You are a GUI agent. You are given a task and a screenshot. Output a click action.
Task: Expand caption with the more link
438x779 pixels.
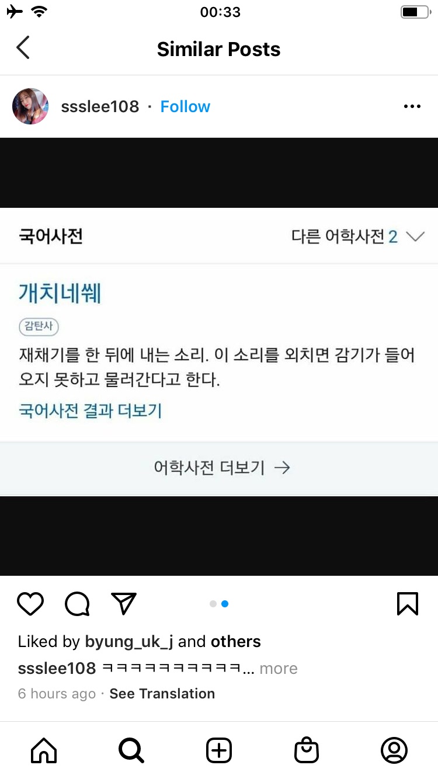click(x=279, y=669)
